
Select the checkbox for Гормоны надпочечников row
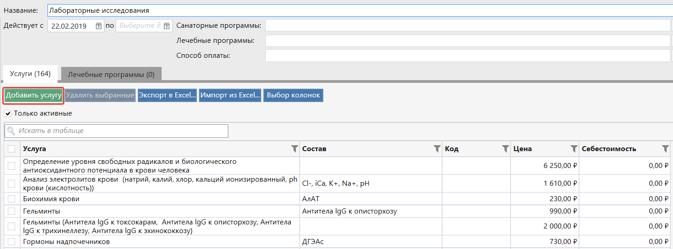(11, 242)
